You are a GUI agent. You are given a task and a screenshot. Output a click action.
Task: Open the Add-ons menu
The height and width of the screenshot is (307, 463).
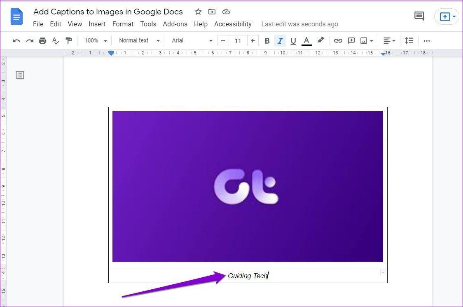coord(175,24)
